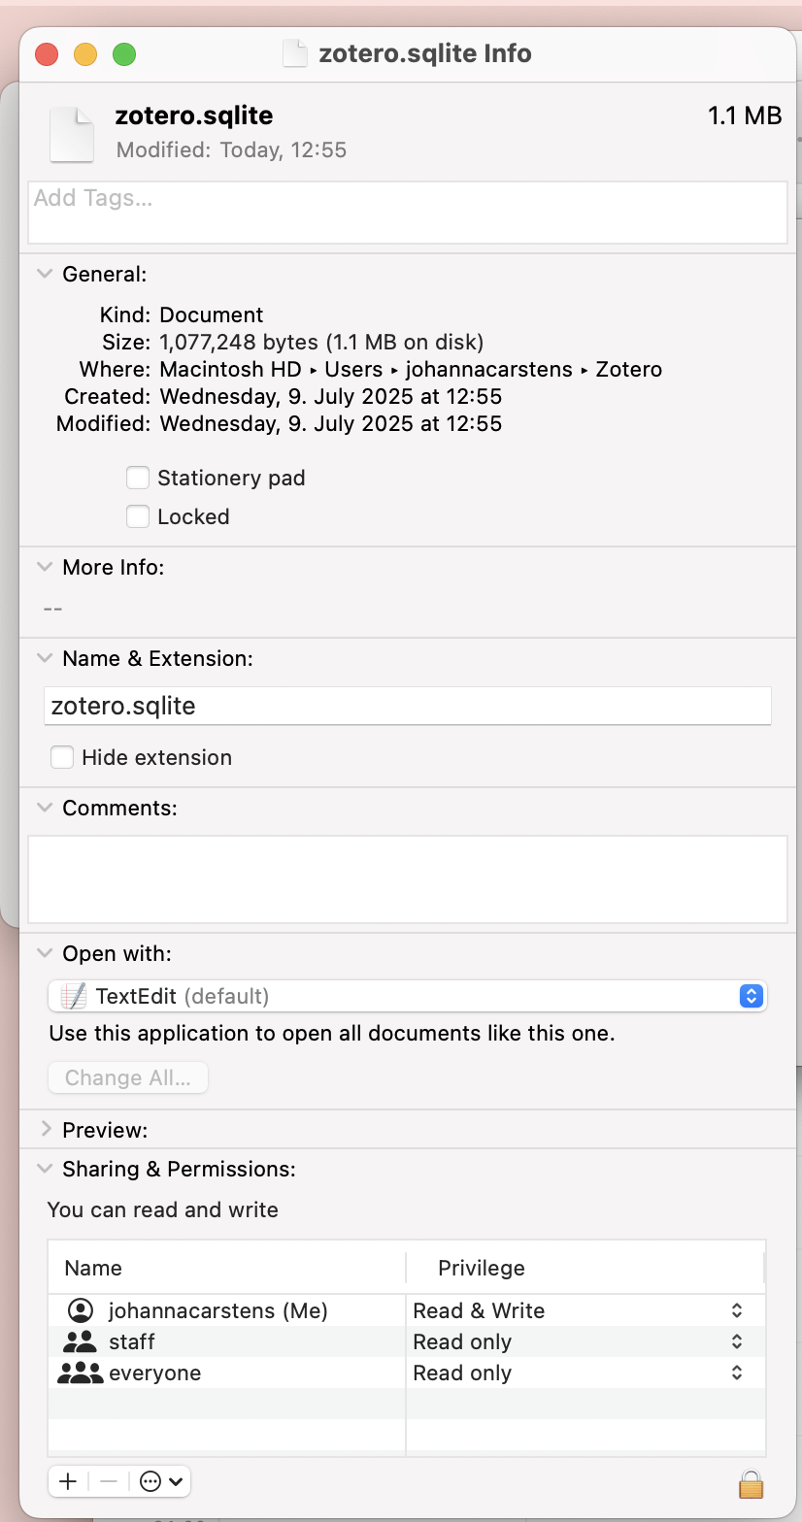This screenshot has width=802, height=1522.
Task: Change the everyone privilege stepper
Action: 737,1373
